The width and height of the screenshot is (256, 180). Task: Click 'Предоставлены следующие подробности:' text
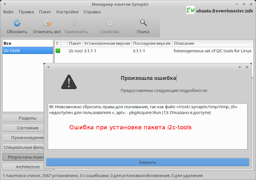[x=164, y=91]
